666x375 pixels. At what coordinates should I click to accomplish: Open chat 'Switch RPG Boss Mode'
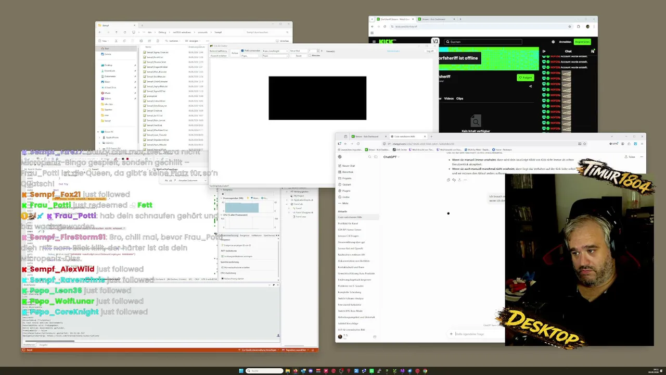[350, 311]
